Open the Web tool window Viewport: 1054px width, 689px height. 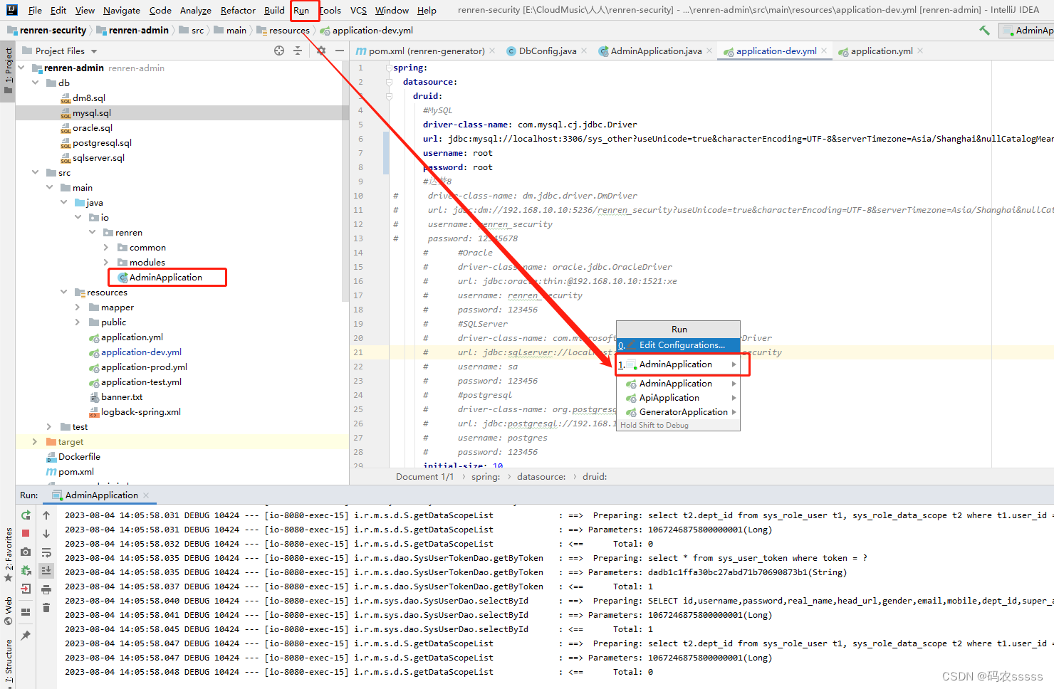click(x=8, y=611)
